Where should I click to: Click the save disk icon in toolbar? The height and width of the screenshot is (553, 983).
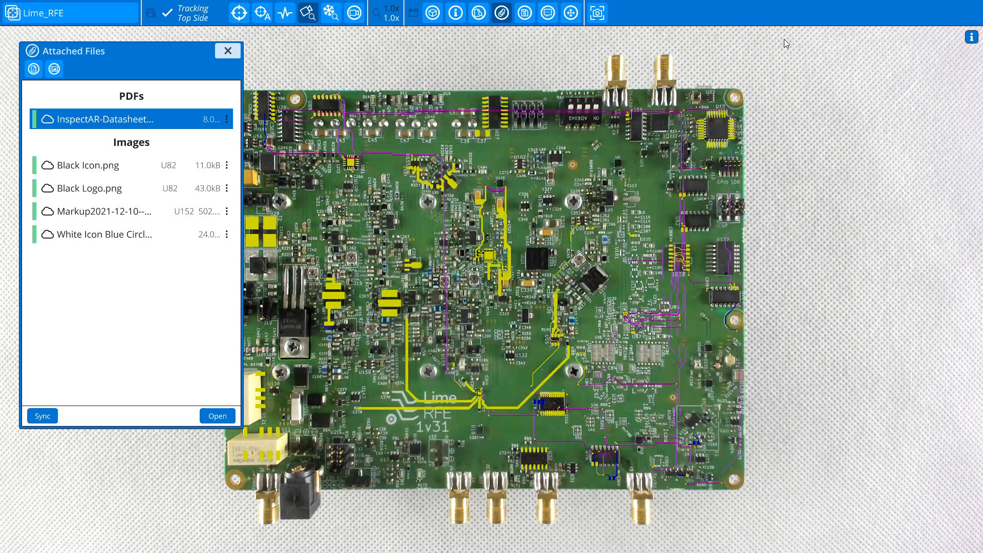click(x=525, y=13)
